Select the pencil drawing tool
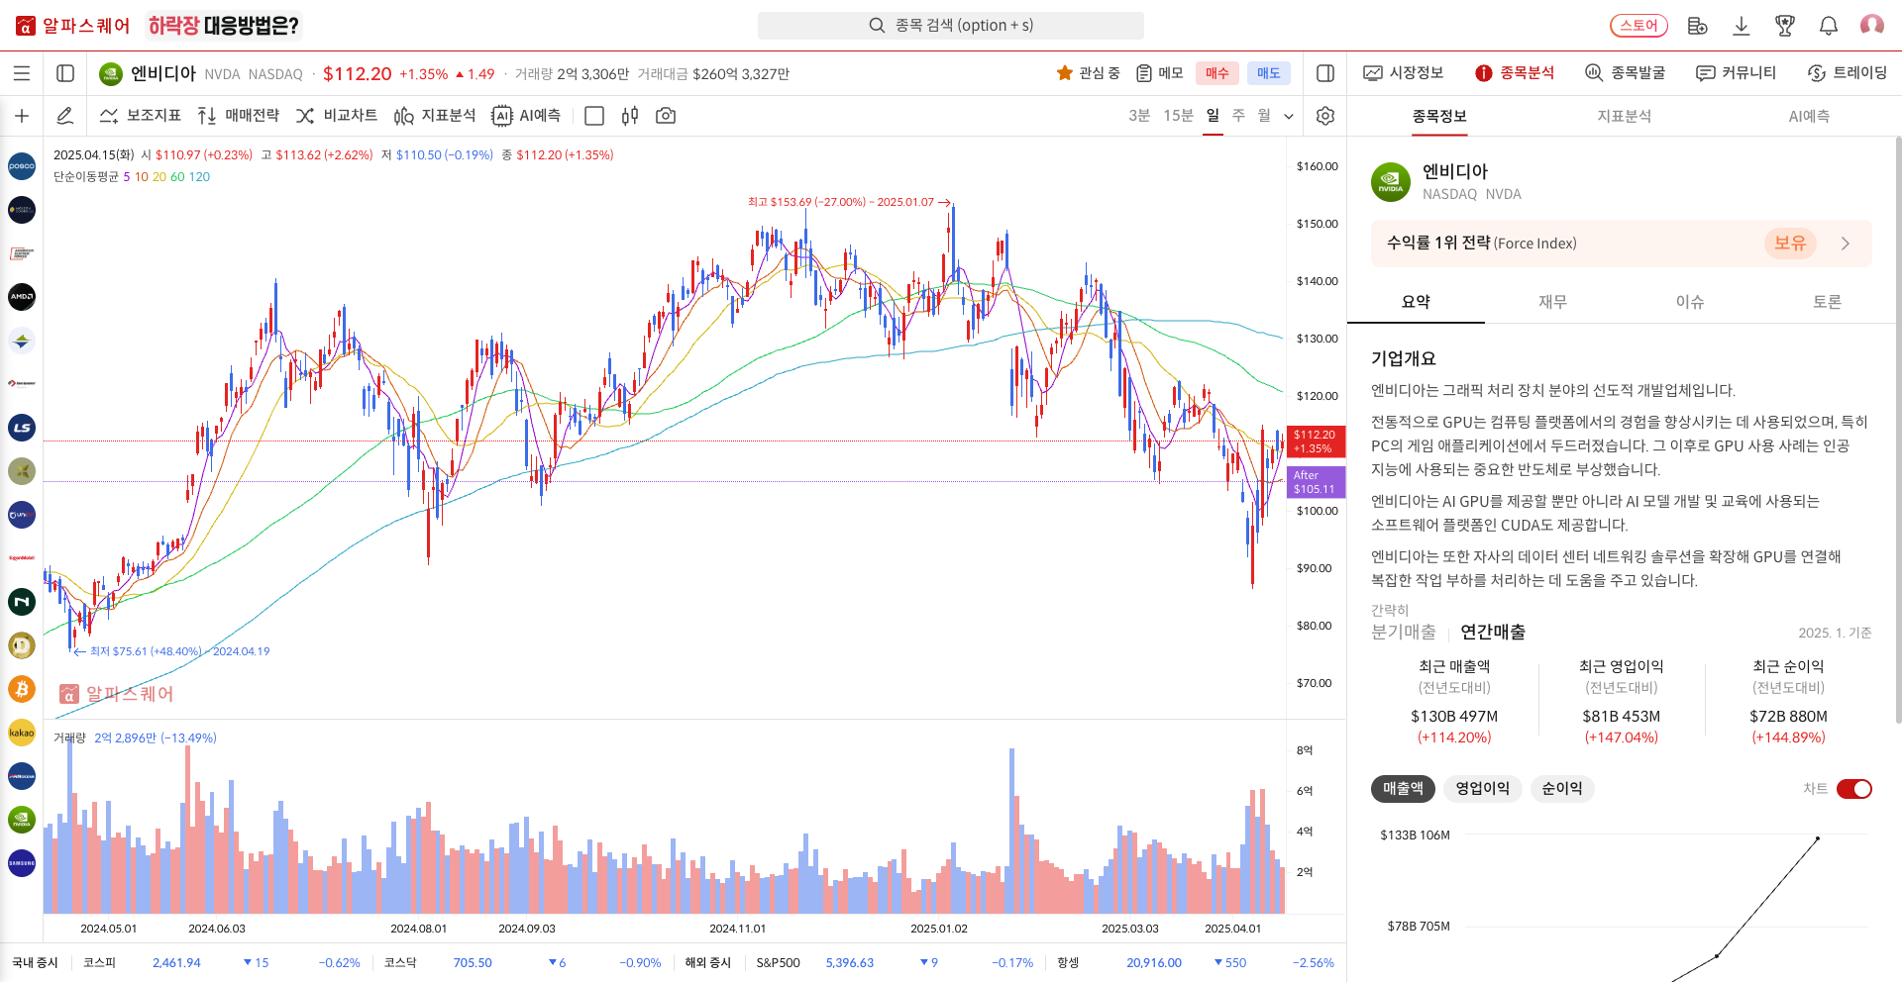1902x982 pixels. (65, 116)
